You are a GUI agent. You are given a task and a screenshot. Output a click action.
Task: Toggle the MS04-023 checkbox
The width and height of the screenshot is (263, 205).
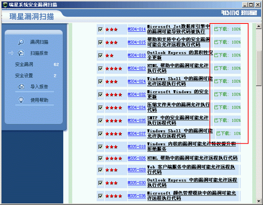(x=100, y=69)
